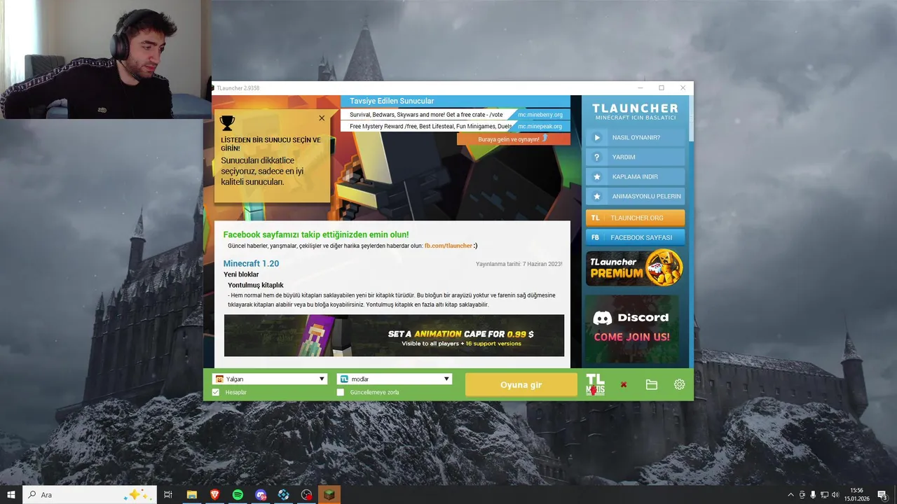
Task: Follow the fb.com/tlauncher link
Action: point(448,246)
